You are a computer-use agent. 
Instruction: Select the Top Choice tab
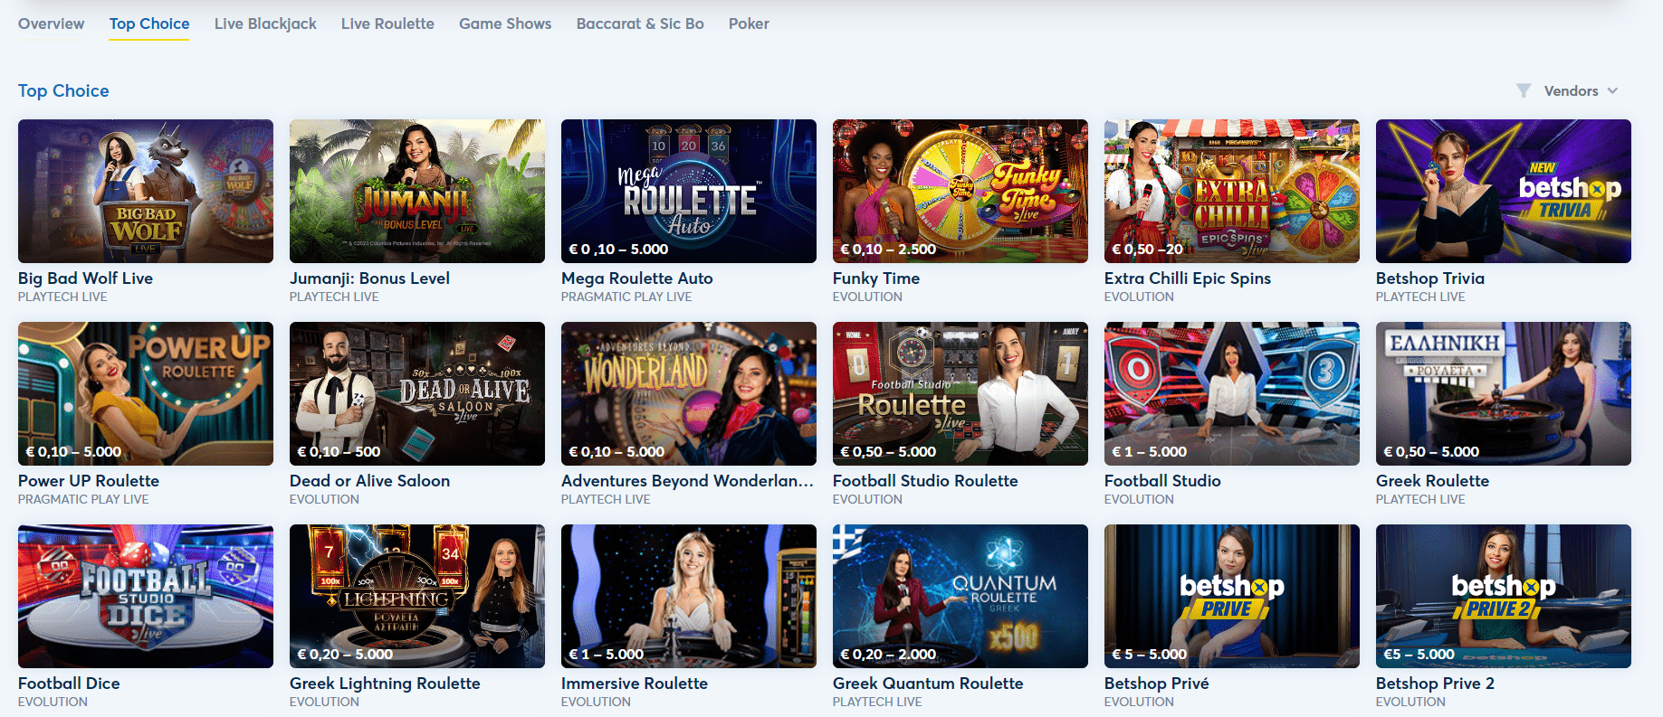coord(149,24)
